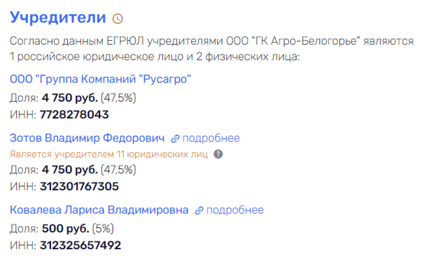Click the ЕГРЮЛ description paragraph
426x268 pixels.
211,48
